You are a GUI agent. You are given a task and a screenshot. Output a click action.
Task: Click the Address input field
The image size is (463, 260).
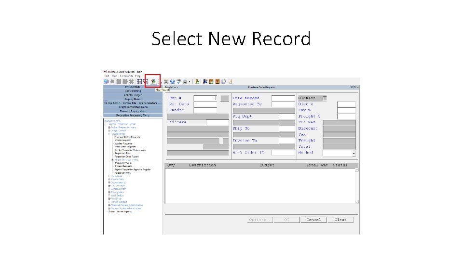pos(218,122)
